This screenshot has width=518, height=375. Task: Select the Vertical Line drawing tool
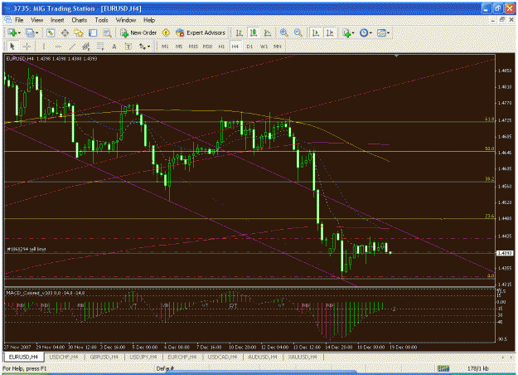(x=43, y=46)
